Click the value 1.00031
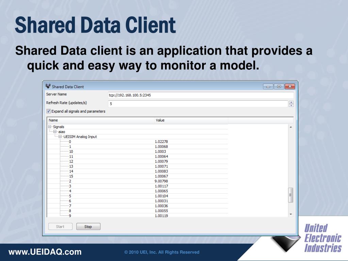Screen dimensions: 348x261 (161, 201)
